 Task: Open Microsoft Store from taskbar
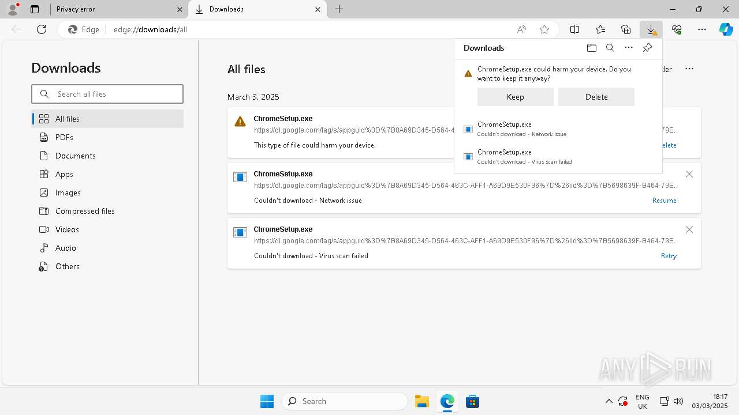[x=472, y=401]
